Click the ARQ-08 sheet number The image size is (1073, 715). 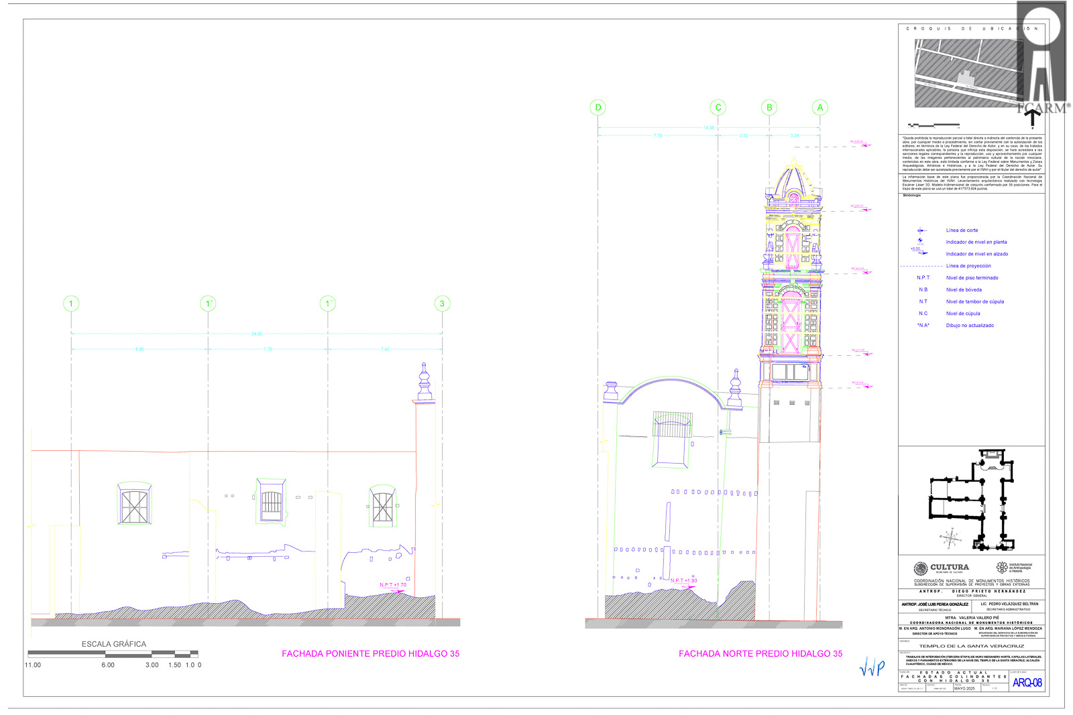pyautogui.click(x=1027, y=683)
